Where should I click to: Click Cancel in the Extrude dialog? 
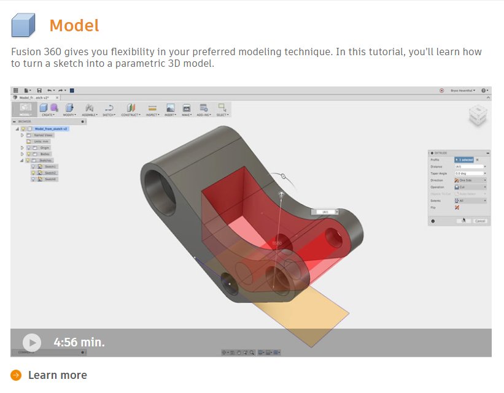pyautogui.click(x=480, y=221)
